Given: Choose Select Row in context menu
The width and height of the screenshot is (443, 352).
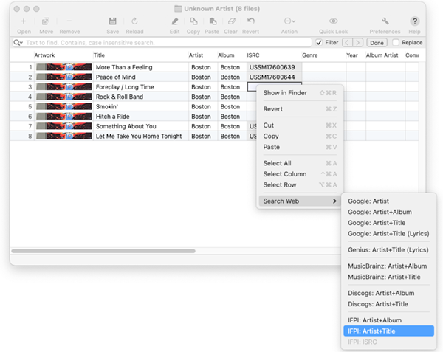Looking at the screenshot, I should (300, 185).
